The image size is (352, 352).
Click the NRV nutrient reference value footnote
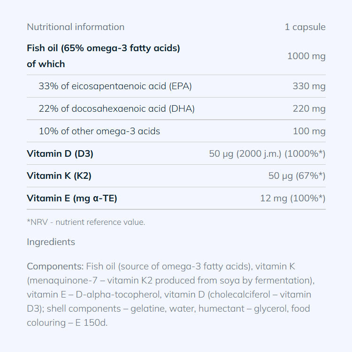pyautogui.click(x=86, y=222)
